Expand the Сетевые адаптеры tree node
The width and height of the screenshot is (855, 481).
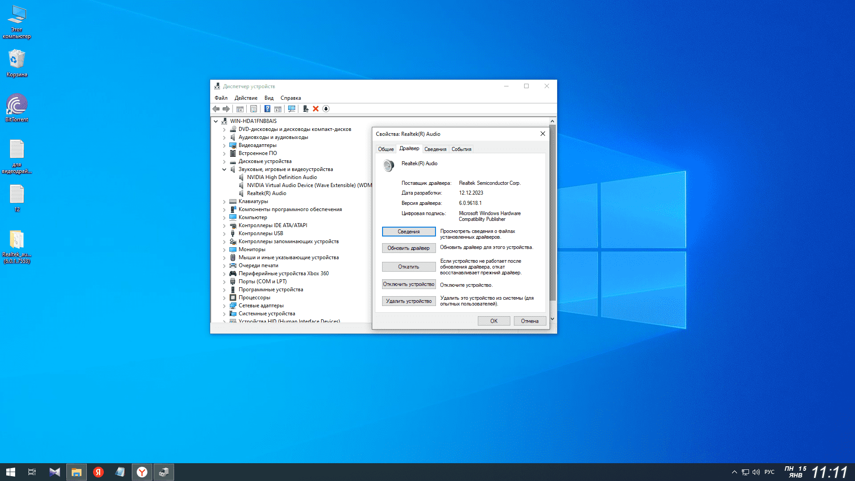tap(224, 306)
